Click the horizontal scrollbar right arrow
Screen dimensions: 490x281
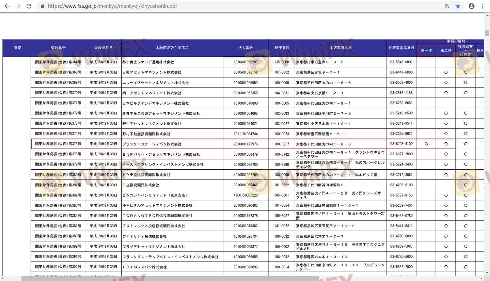[482, 278]
